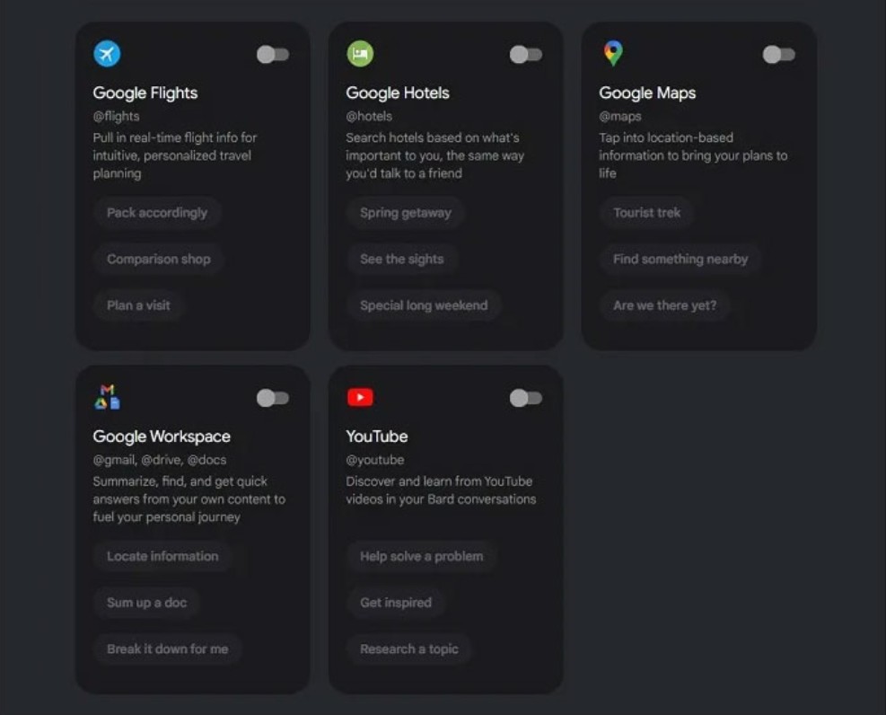Select the "Pack accordingly" suggestion chip
Image resolution: width=886 pixels, height=715 pixels.
157,213
